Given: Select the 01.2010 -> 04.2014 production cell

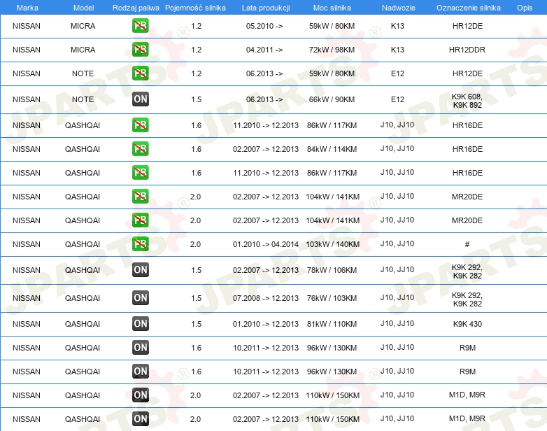Looking at the screenshot, I should point(266,244).
